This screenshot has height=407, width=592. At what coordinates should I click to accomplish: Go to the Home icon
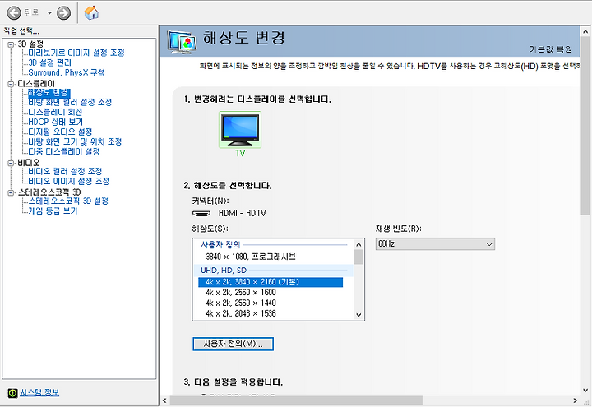91,13
